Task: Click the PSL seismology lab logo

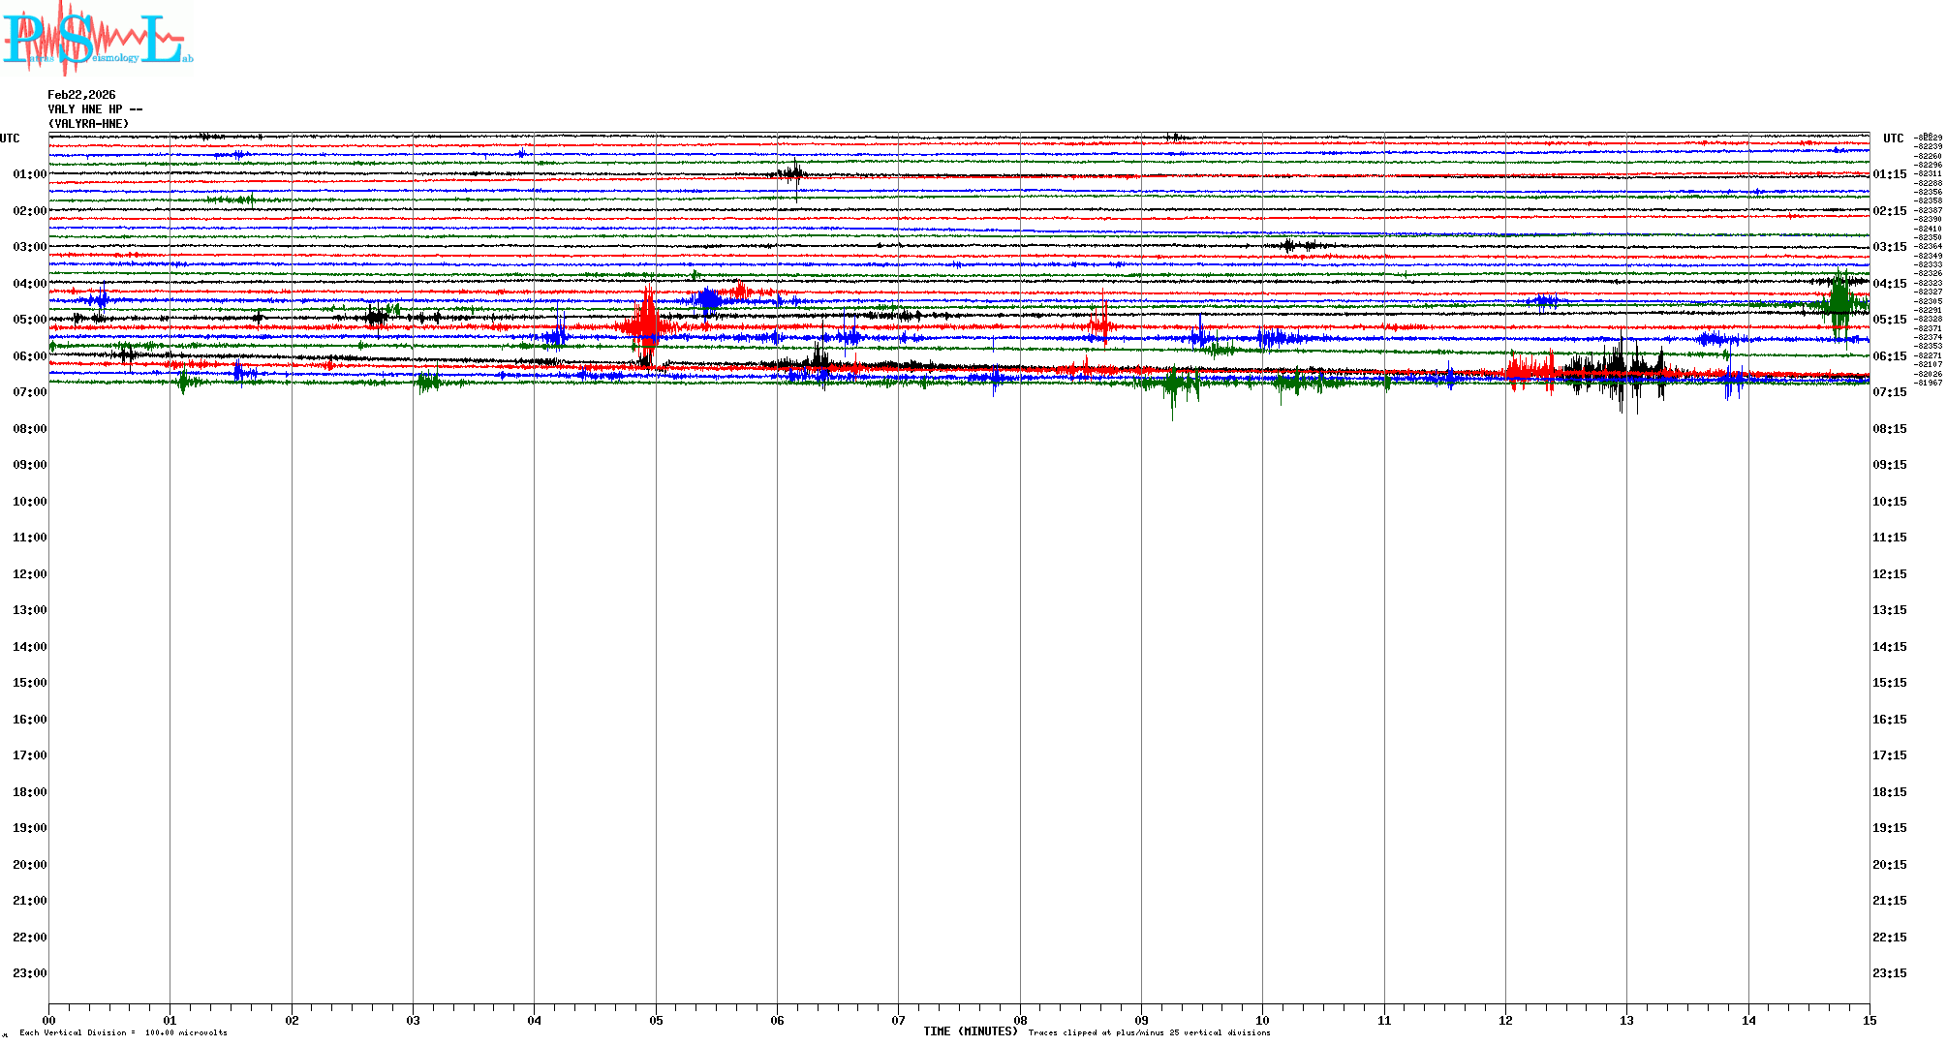Action: pos(97,39)
